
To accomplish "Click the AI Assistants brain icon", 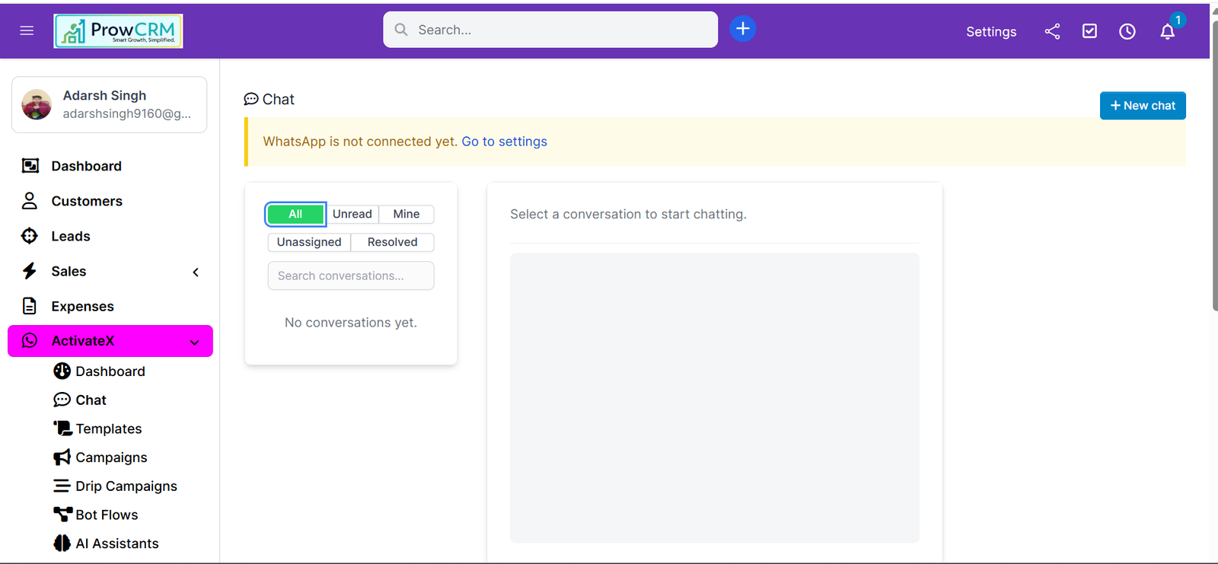I will pos(62,543).
